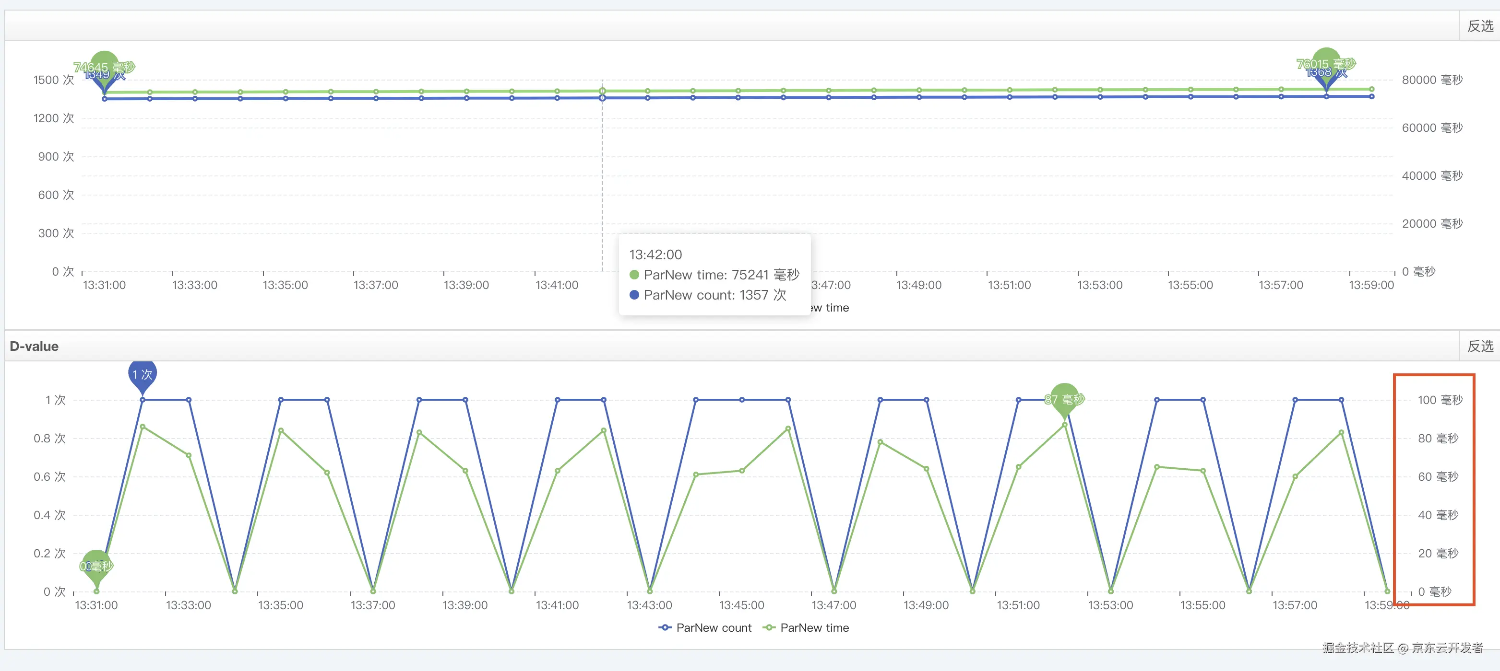The height and width of the screenshot is (671, 1500).
Task: Click the green '87 毫秒' max marker pin
Action: tap(1064, 398)
